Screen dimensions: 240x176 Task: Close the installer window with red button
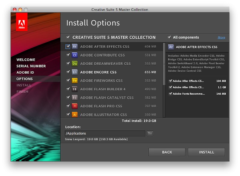[x=15, y=10]
